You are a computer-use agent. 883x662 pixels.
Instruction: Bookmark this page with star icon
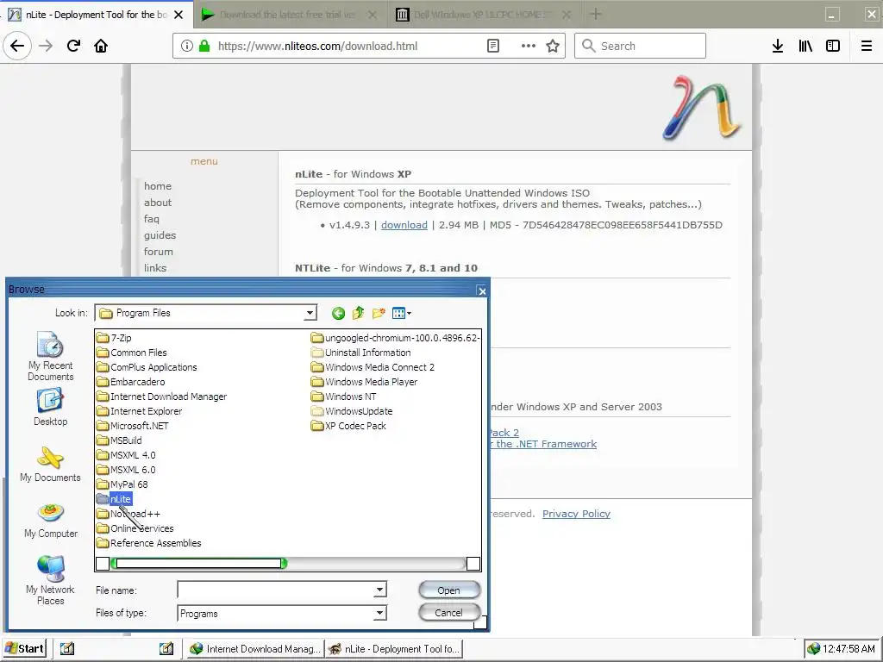(x=553, y=47)
